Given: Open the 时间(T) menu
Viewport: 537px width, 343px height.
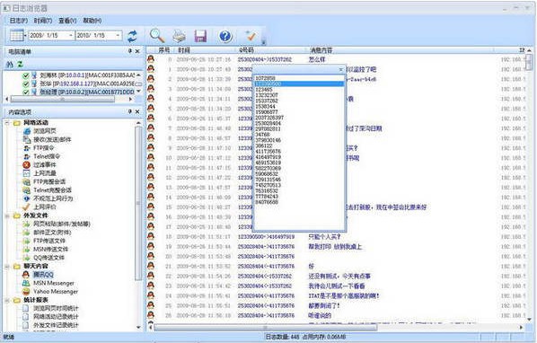Looking at the screenshot, I should [43, 21].
